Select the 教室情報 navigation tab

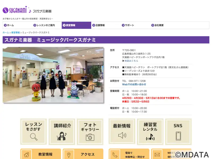click(x=76, y=25)
